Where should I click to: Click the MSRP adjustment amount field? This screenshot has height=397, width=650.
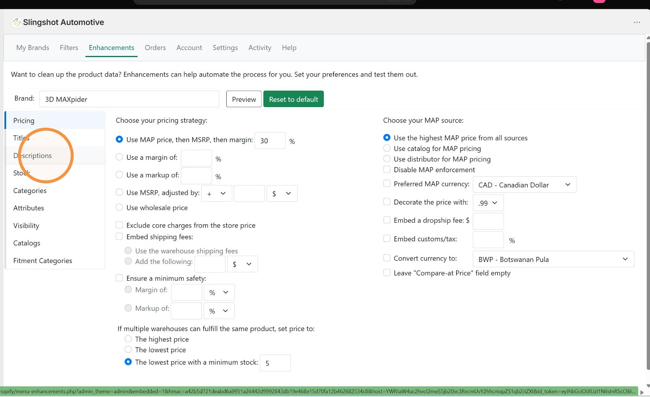[249, 193]
